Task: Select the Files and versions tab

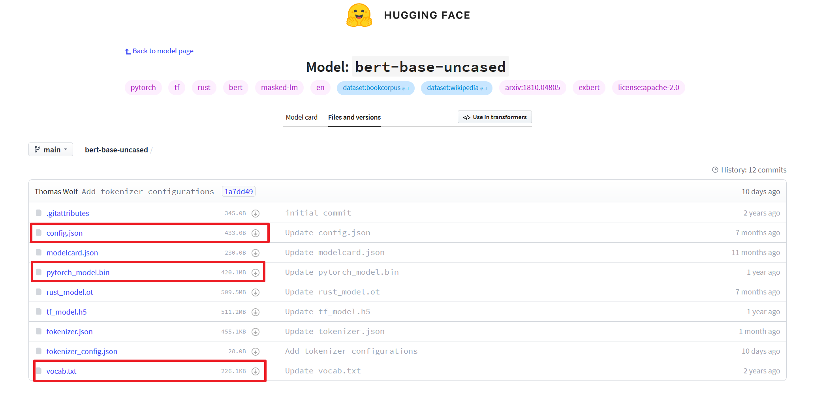Action: 354,117
